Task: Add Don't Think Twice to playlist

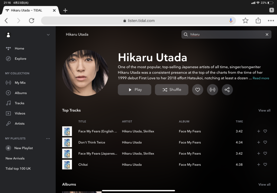Action: click(x=259, y=142)
